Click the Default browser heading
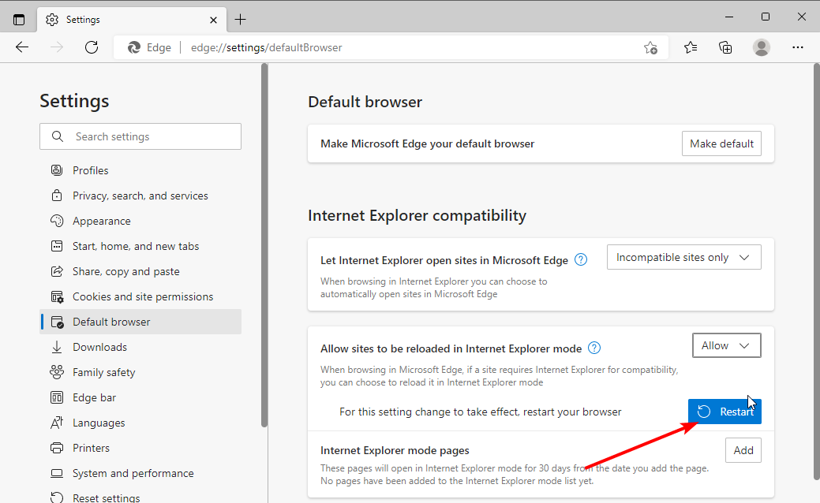 (365, 102)
